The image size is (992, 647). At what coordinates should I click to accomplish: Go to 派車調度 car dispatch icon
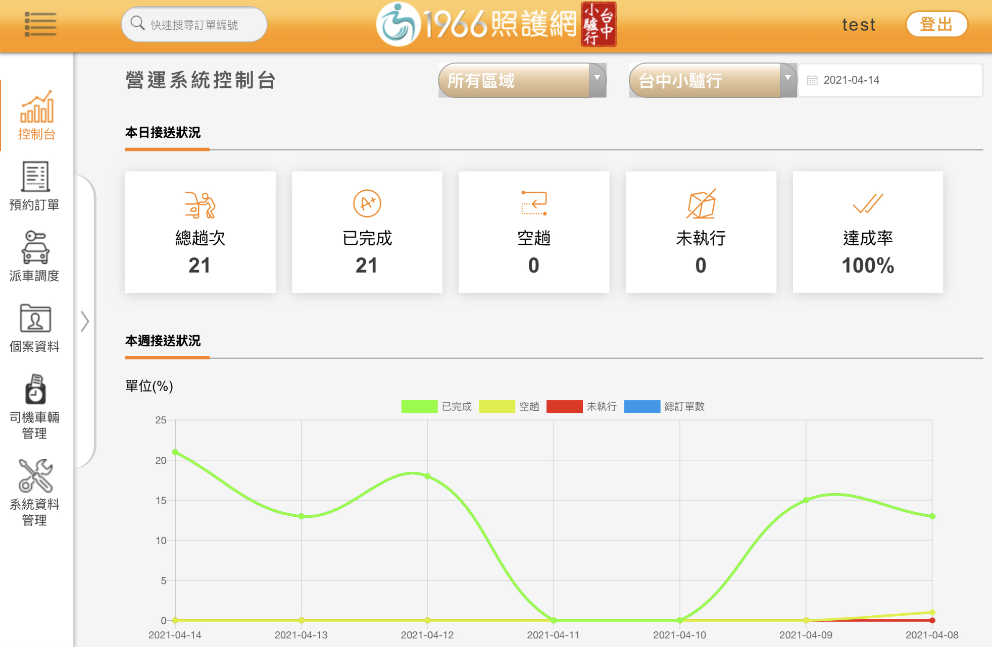[35, 247]
